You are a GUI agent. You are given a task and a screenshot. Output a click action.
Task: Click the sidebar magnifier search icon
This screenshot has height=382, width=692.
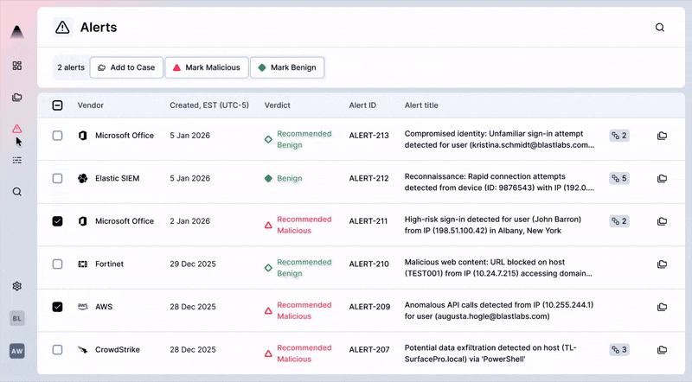[17, 192]
